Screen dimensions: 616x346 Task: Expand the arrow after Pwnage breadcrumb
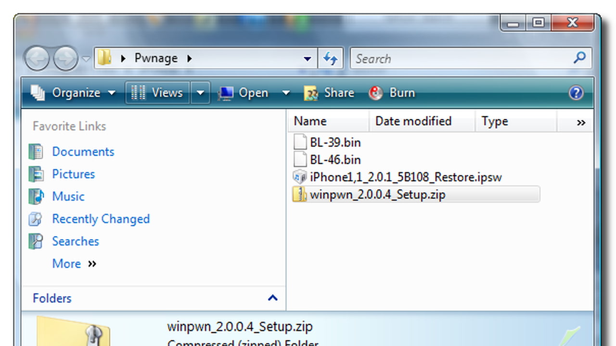(190, 59)
